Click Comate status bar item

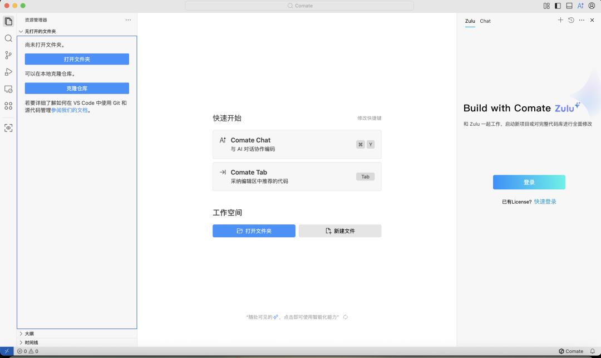click(x=571, y=351)
